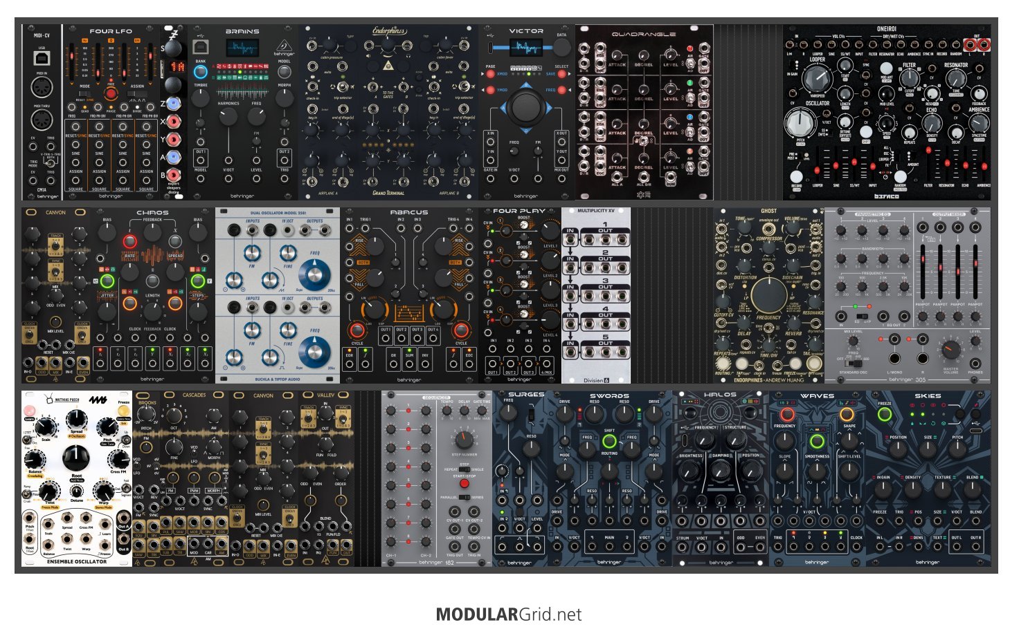Click the Behringer triangle logo on Brains
Screen dimensions: 1019x629
284,46
